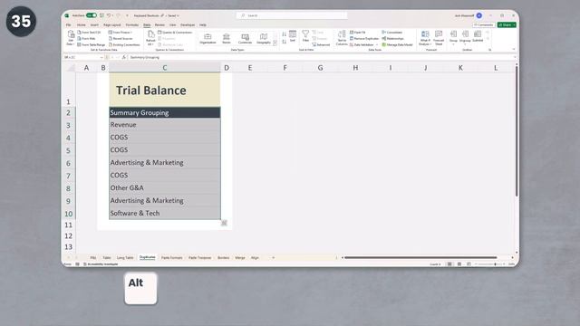Click the Consolidate icon
This screenshot has width=580, height=326.
[384, 33]
